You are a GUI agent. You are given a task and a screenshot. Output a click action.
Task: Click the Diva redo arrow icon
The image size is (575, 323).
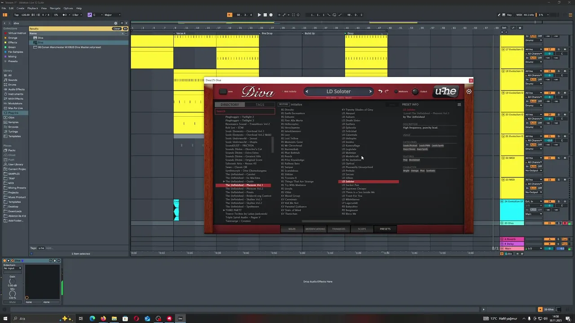pyautogui.click(x=386, y=92)
